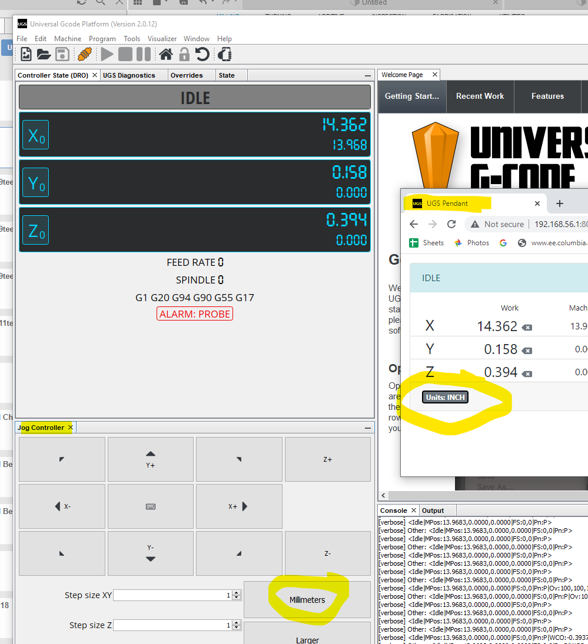Open the Help menu

click(x=224, y=39)
